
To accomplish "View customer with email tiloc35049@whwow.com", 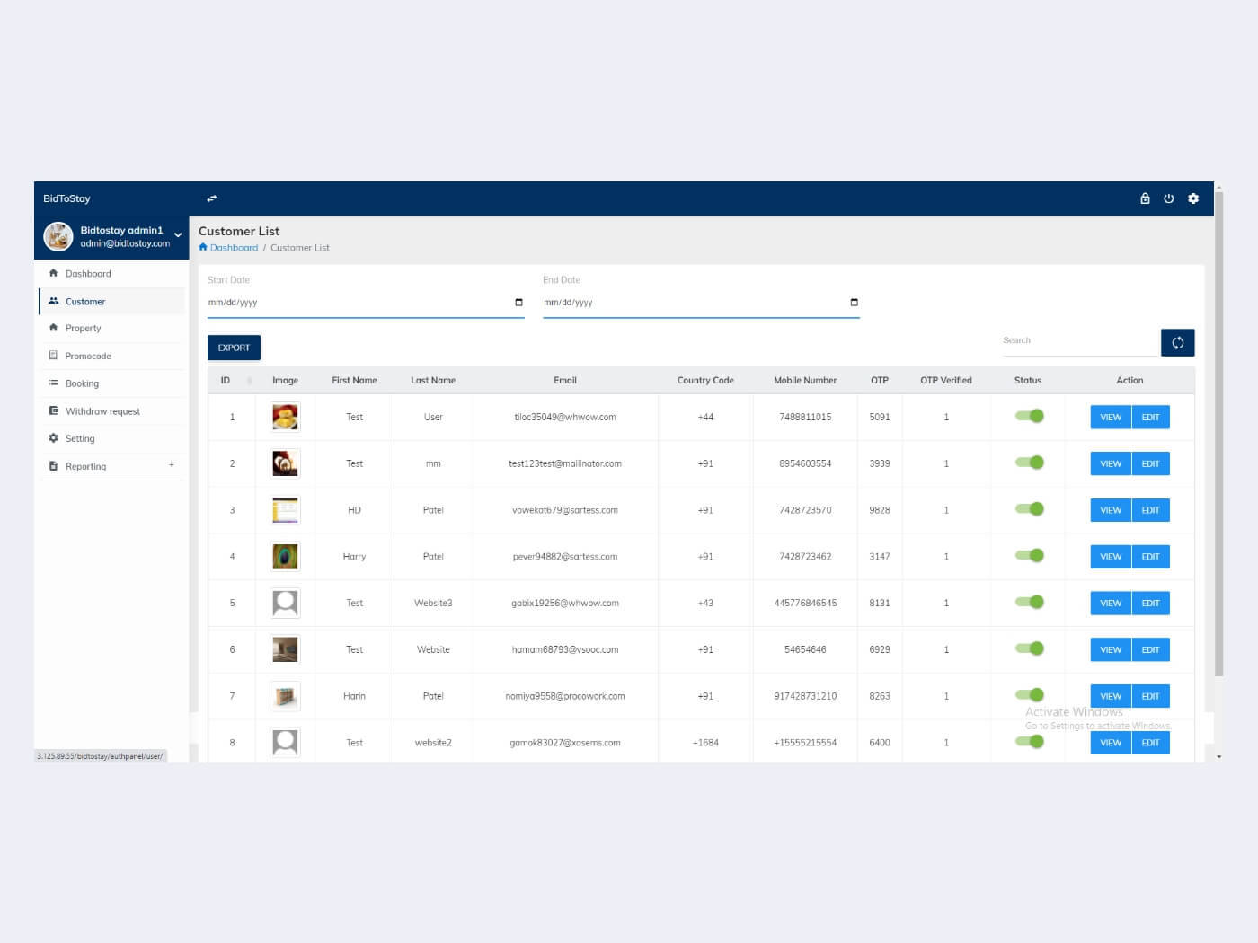I will pyautogui.click(x=1111, y=417).
